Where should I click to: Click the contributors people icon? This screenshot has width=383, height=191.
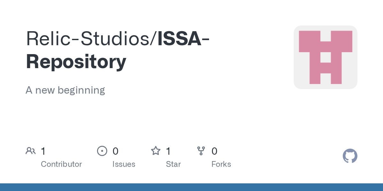pos(31,151)
